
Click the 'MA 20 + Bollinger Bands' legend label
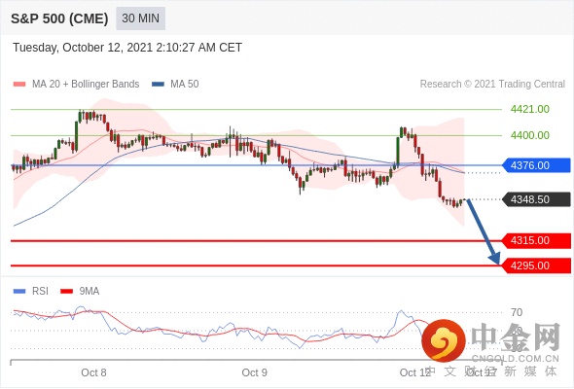click(x=86, y=85)
